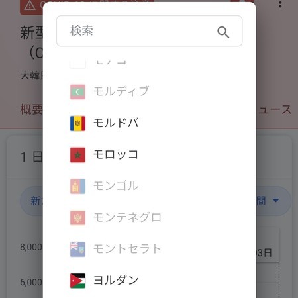Tap the Montserrat flag icon
The height and width of the screenshot is (298, 298).
pyautogui.click(x=77, y=249)
